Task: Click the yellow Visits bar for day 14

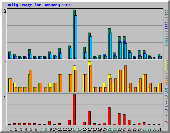Action: [74, 67]
